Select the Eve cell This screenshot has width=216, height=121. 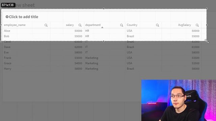6,52
